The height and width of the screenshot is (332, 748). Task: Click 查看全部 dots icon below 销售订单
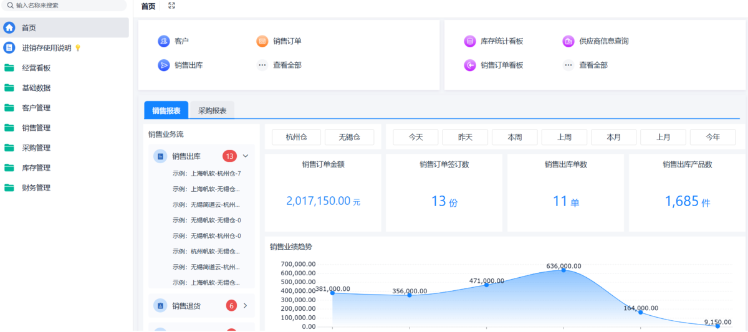(x=262, y=65)
